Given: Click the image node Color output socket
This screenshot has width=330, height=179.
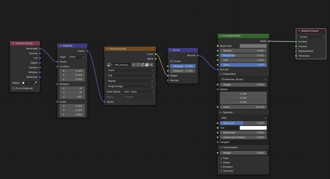Looking at the screenshot, I should coord(156,54).
